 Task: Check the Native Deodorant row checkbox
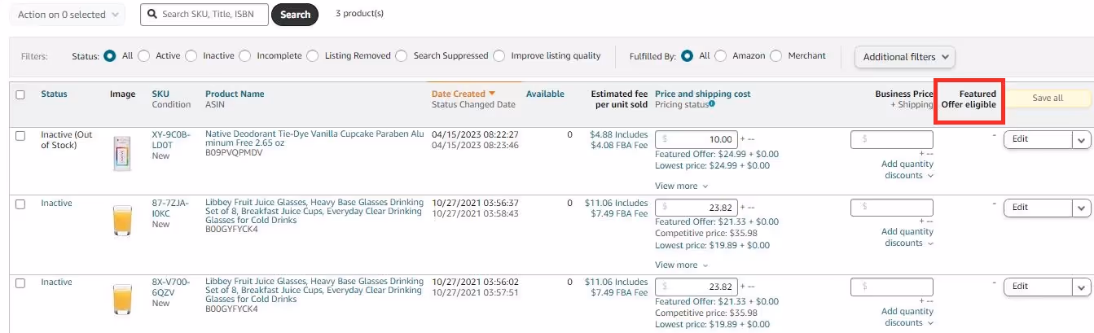[20, 136]
